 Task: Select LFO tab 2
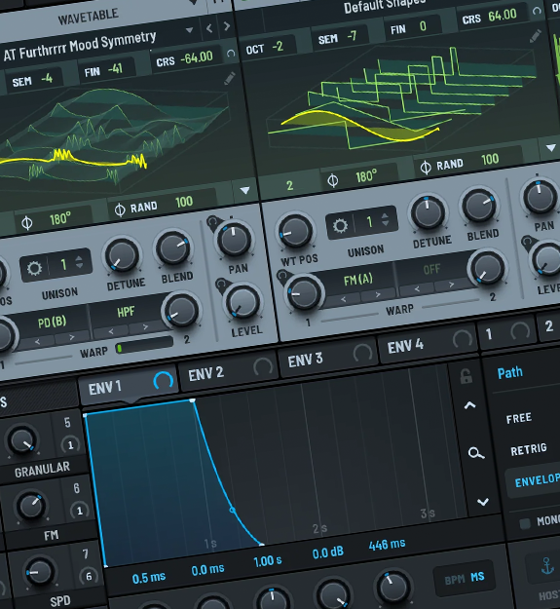tap(548, 326)
